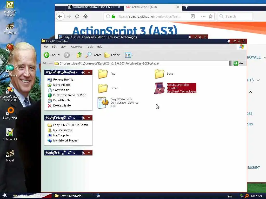Open the Everything search desktop shortcut

point(10,113)
